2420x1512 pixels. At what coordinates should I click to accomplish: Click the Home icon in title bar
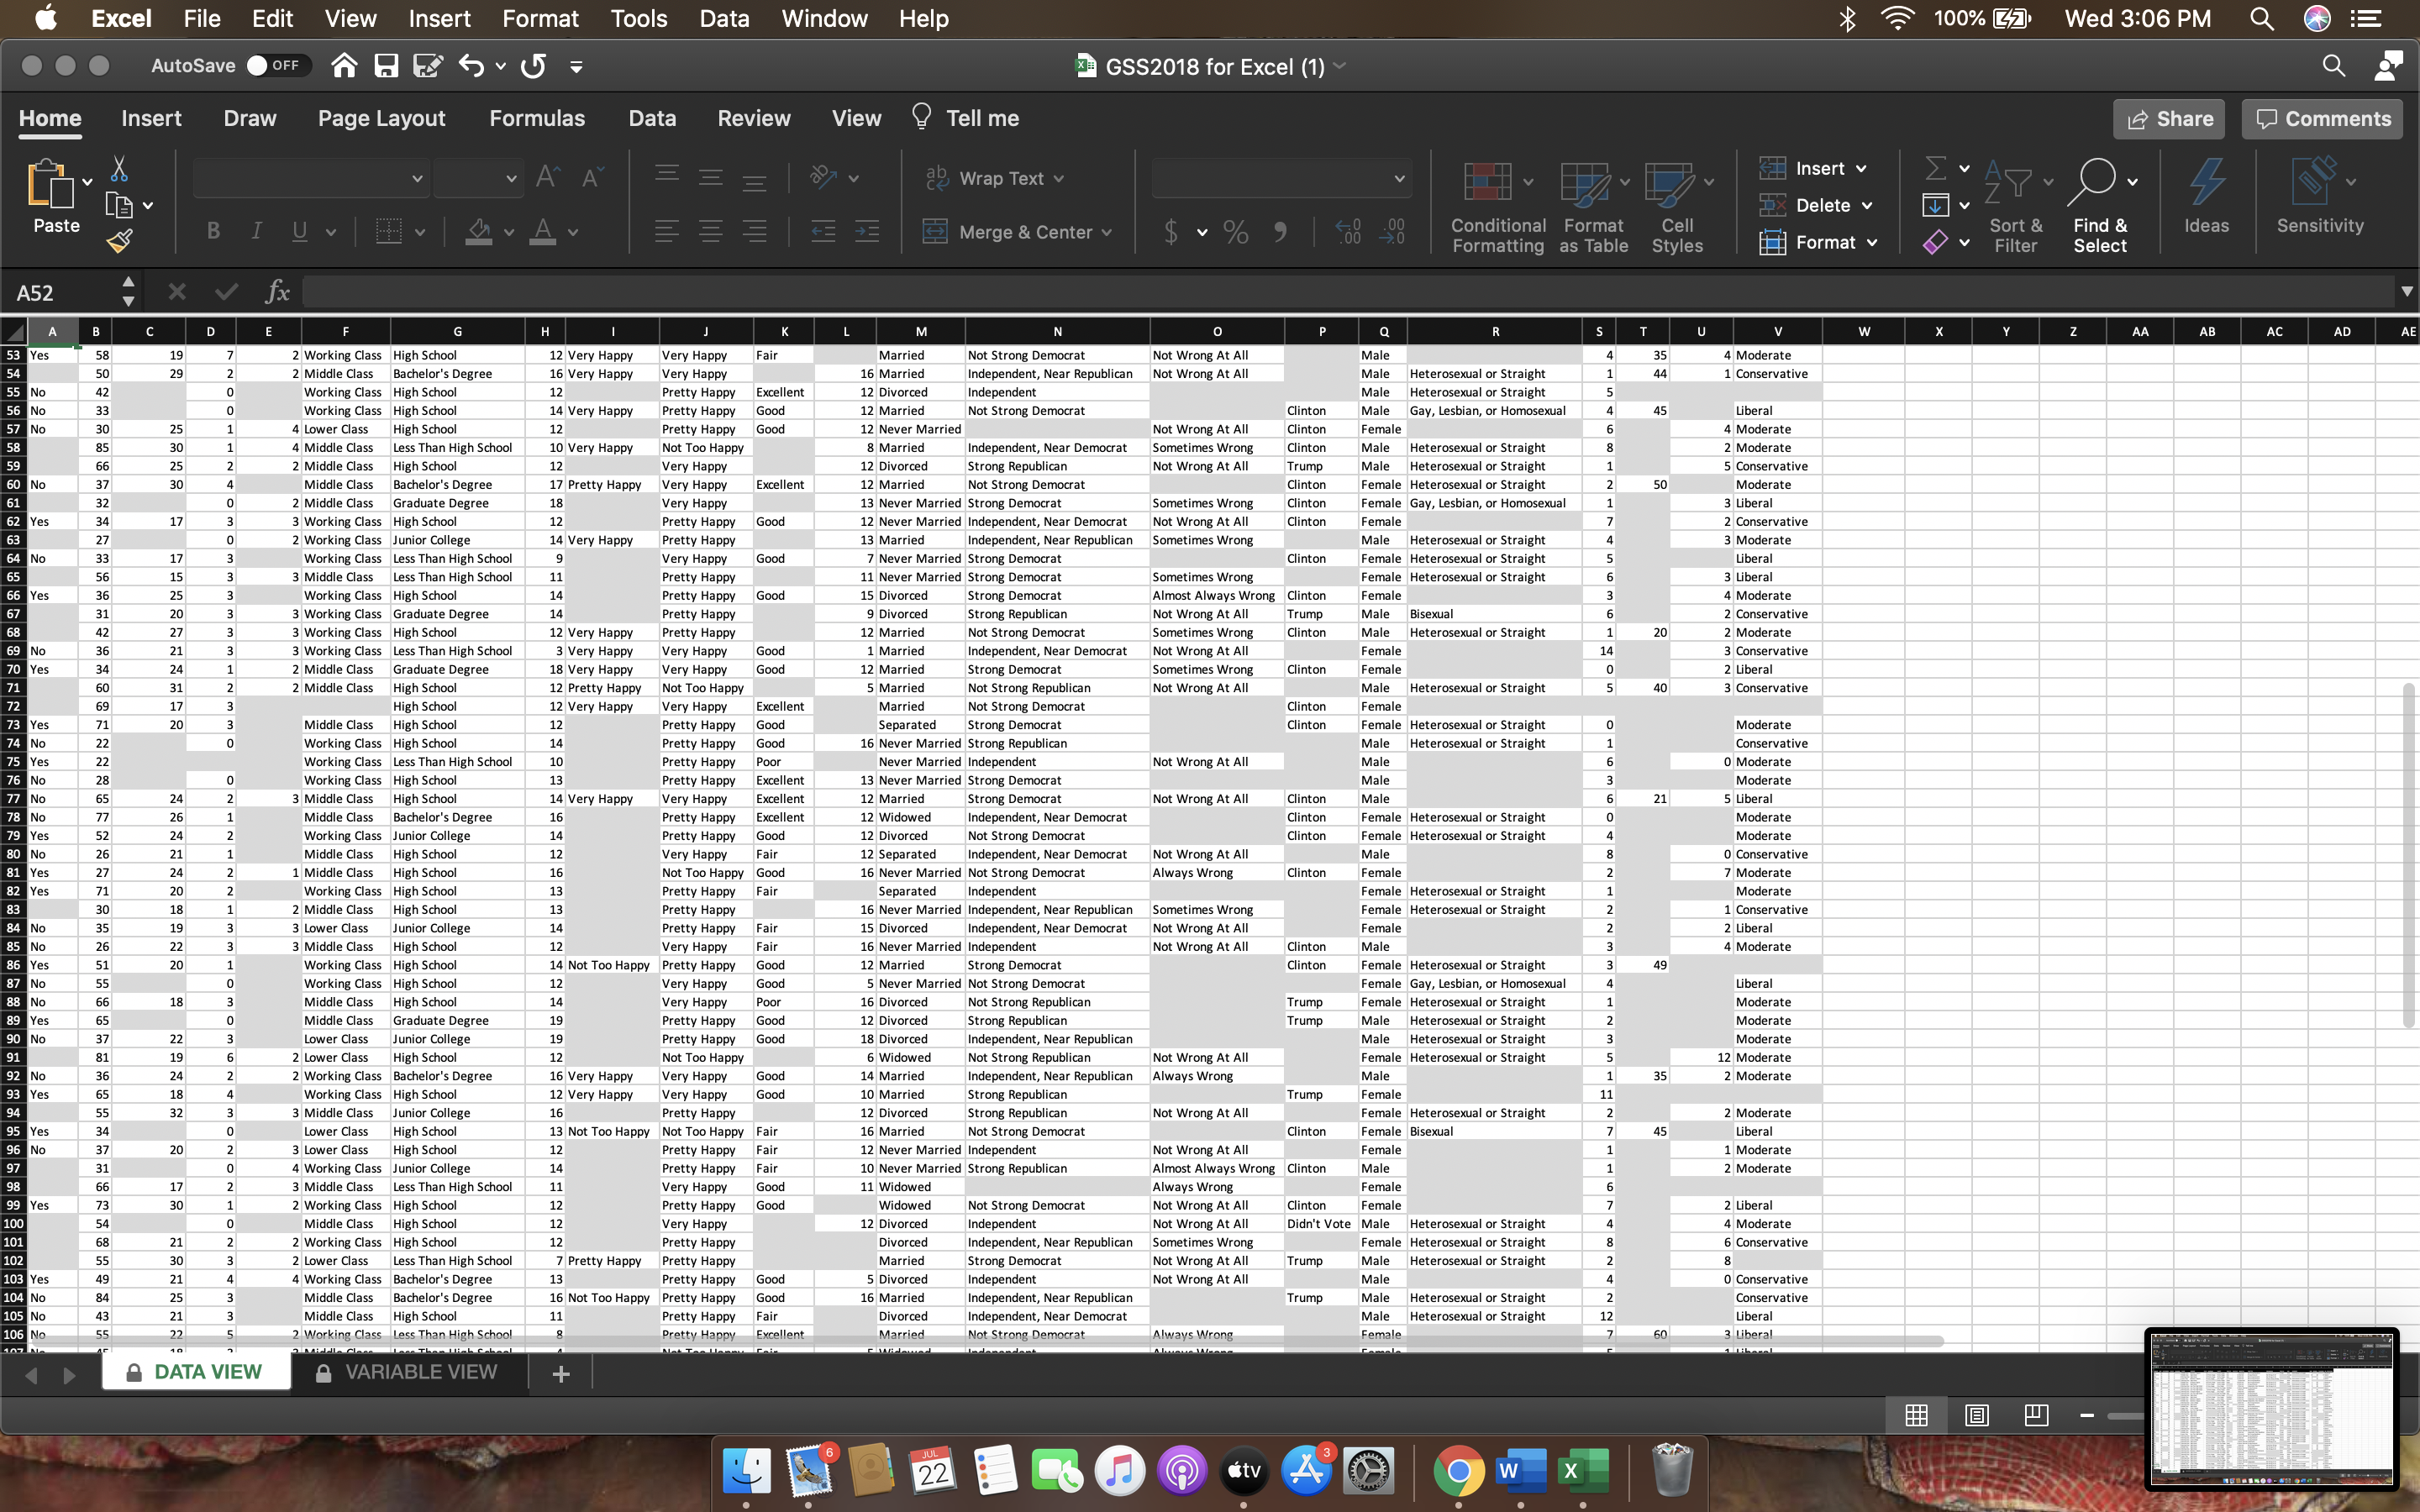pyautogui.click(x=344, y=66)
